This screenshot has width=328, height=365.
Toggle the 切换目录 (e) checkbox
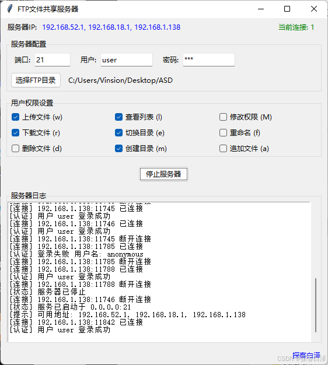coord(118,133)
